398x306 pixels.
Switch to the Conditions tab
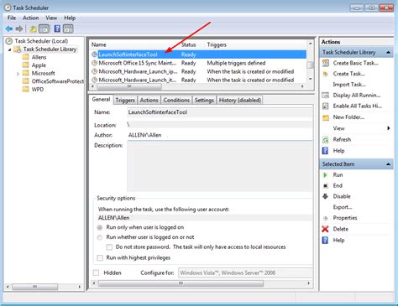176,100
